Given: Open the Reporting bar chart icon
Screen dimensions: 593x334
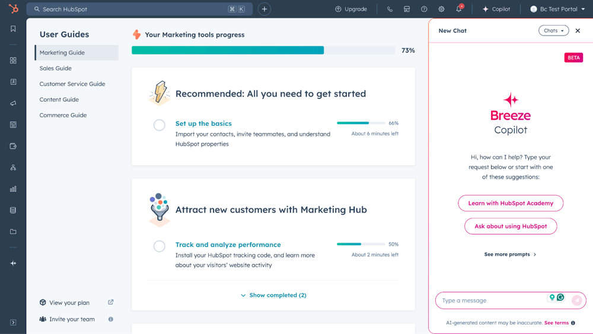Looking at the screenshot, I should (13, 189).
